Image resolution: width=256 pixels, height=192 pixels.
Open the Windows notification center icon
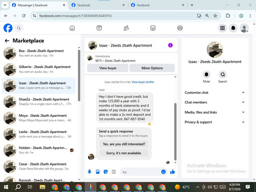(x=248, y=187)
